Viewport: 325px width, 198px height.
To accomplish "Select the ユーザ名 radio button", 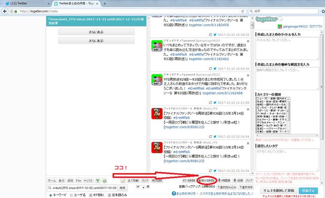I will point(71,195).
